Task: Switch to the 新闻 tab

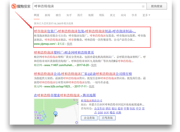Action: (x=47, y=15)
